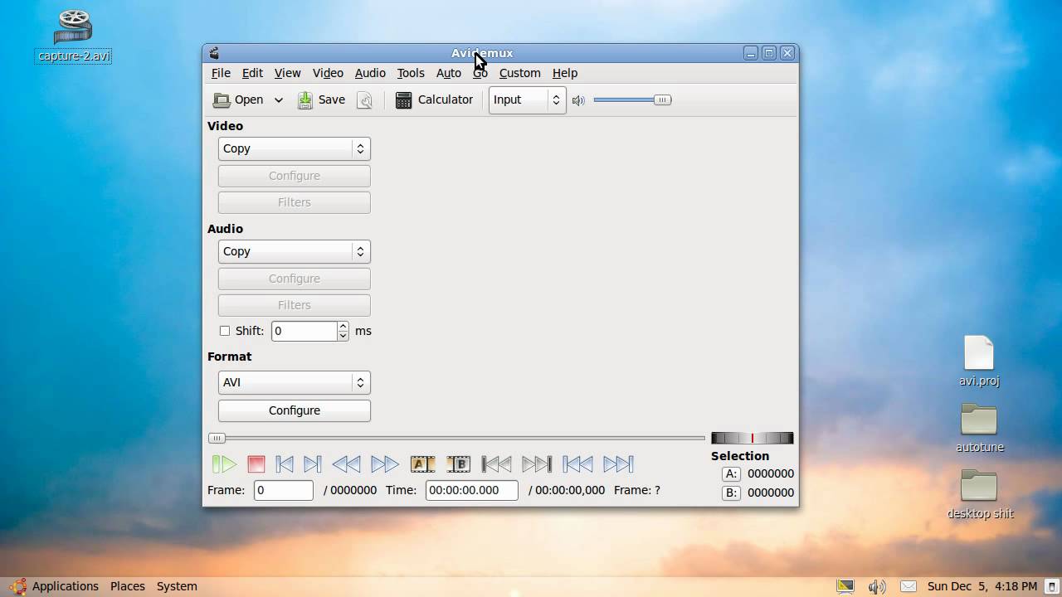
Task: Click the Open file toolbar button
Action: 237,99
